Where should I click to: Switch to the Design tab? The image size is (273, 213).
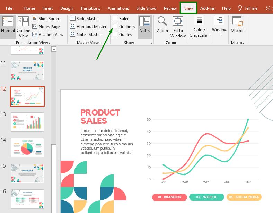click(x=66, y=8)
